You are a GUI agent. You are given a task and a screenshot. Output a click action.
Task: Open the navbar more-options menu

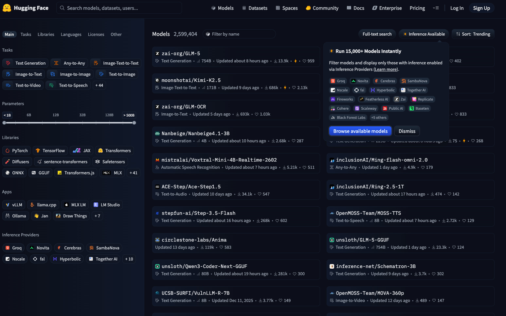tap(436, 8)
